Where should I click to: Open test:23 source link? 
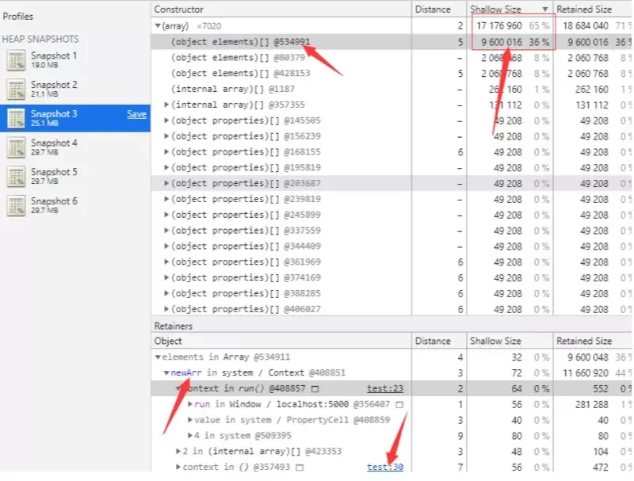point(385,389)
